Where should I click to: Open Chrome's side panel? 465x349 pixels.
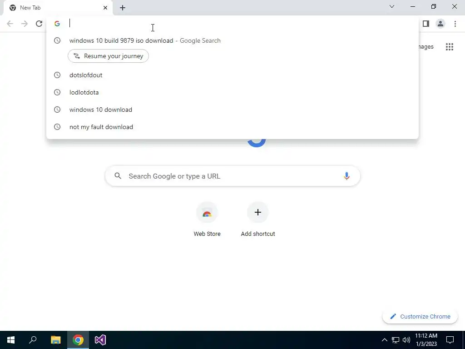coord(426,24)
